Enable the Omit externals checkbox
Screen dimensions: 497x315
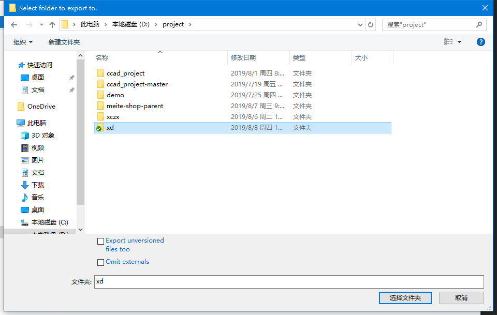coord(100,262)
